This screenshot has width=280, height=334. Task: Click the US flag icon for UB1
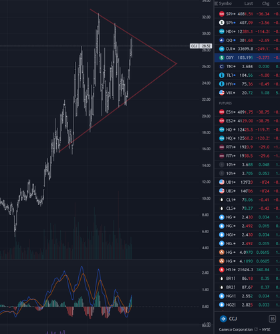coord(222,182)
